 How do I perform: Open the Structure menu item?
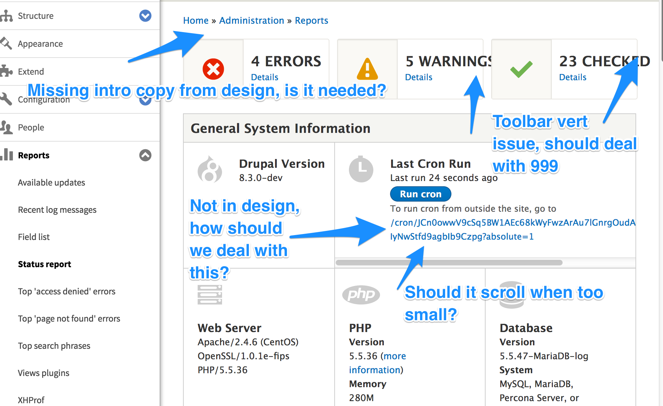click(36, 16)
